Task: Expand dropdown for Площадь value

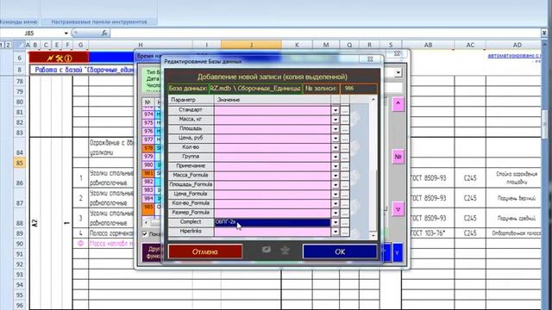Action: [x=336, y=128]
